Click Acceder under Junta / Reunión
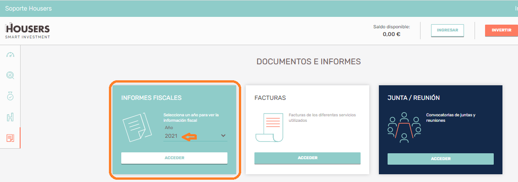Screen dimensions: 518x182 441,159
